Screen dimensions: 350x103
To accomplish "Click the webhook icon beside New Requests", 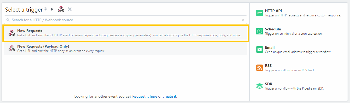I will coord(12,33).
